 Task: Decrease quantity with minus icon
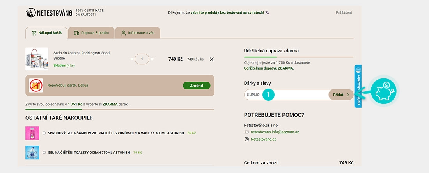click(x=132, y=59)
